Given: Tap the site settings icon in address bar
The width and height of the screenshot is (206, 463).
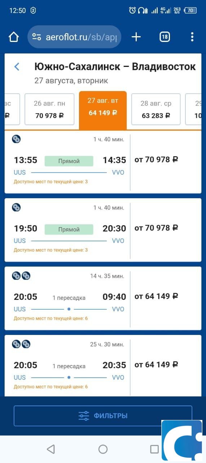Looking at the screenshot, I should coord(36,37).
